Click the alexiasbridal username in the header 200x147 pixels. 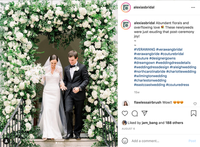[144, 7]
